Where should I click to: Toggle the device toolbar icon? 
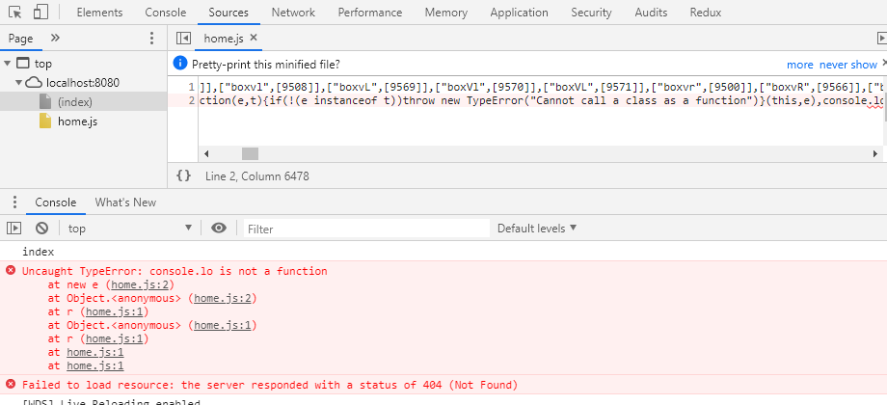pos(40,12)
